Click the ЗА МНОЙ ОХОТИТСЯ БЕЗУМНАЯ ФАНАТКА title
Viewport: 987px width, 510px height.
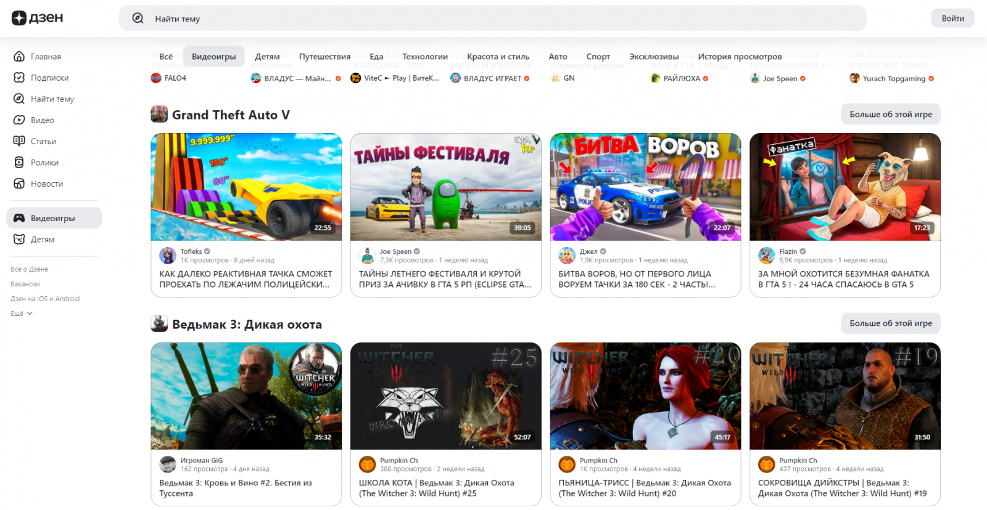pos(843,279)
